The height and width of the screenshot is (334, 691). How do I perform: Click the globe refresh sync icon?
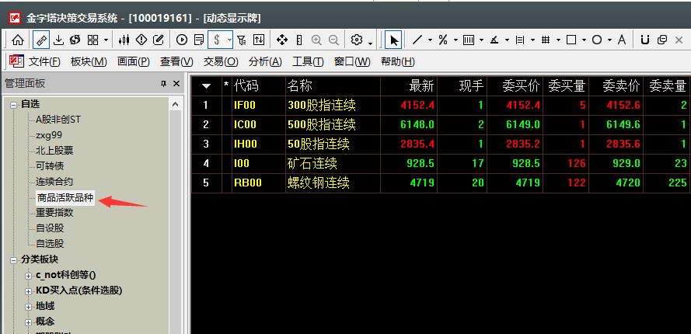pyautogui.click(x=75, y=40)
